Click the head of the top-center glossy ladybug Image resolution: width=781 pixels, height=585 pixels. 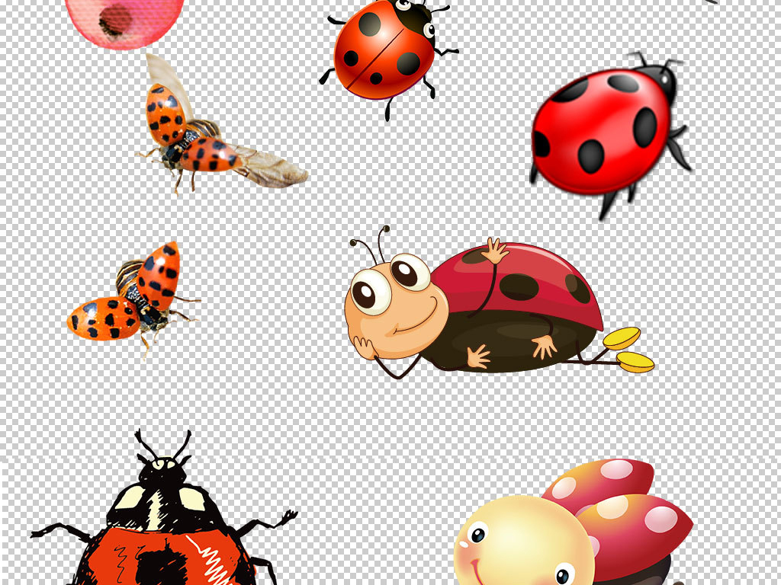pos(416,17)
